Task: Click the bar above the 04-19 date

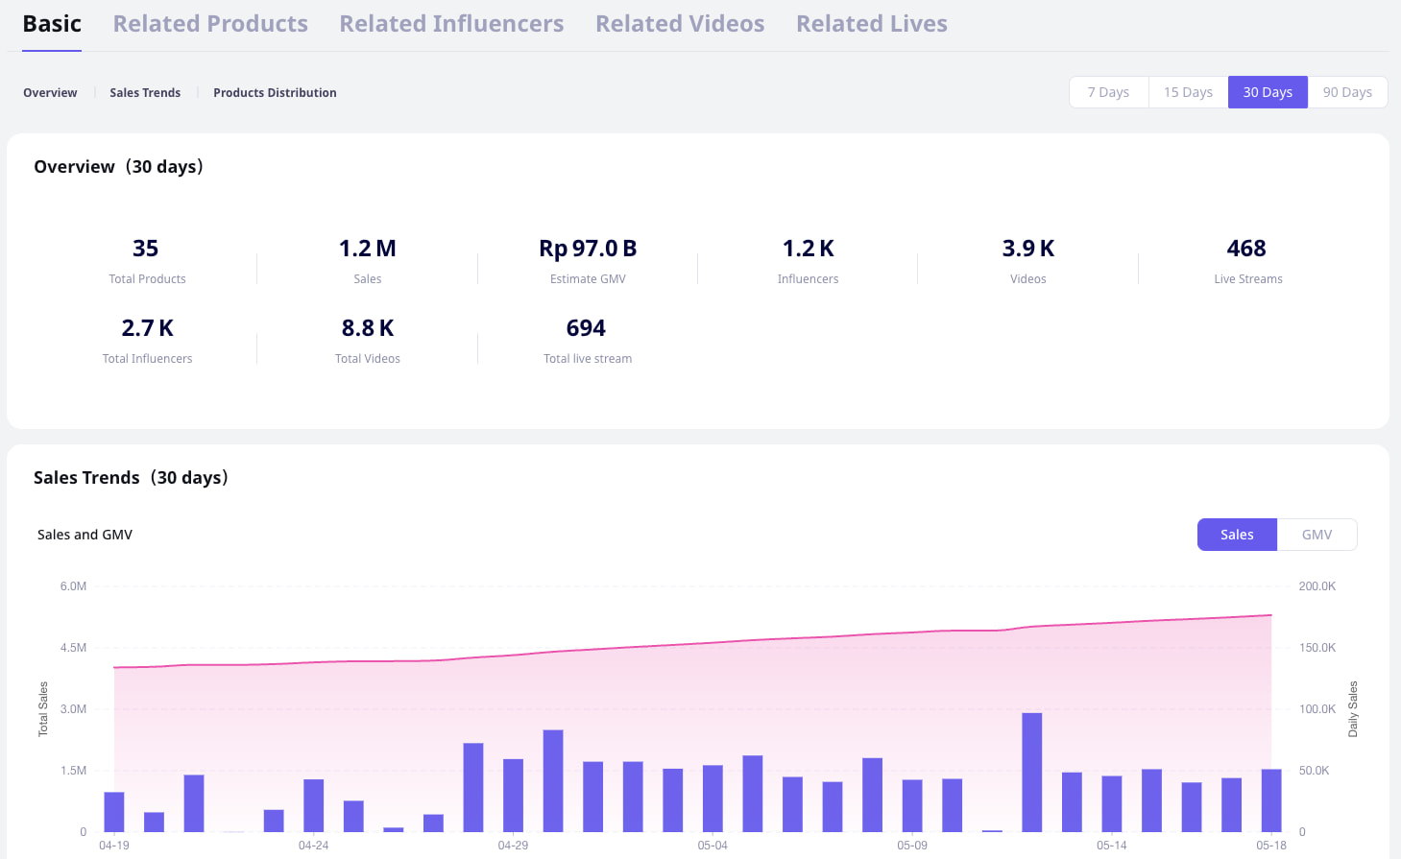Action: click(x=114, y=812)
